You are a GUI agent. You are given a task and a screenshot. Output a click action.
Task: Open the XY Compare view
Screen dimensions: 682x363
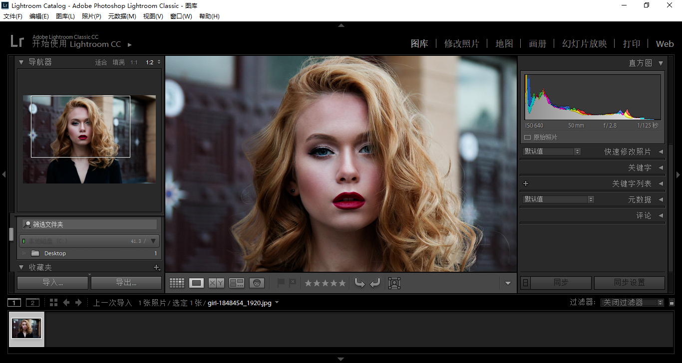pos(216,283)
